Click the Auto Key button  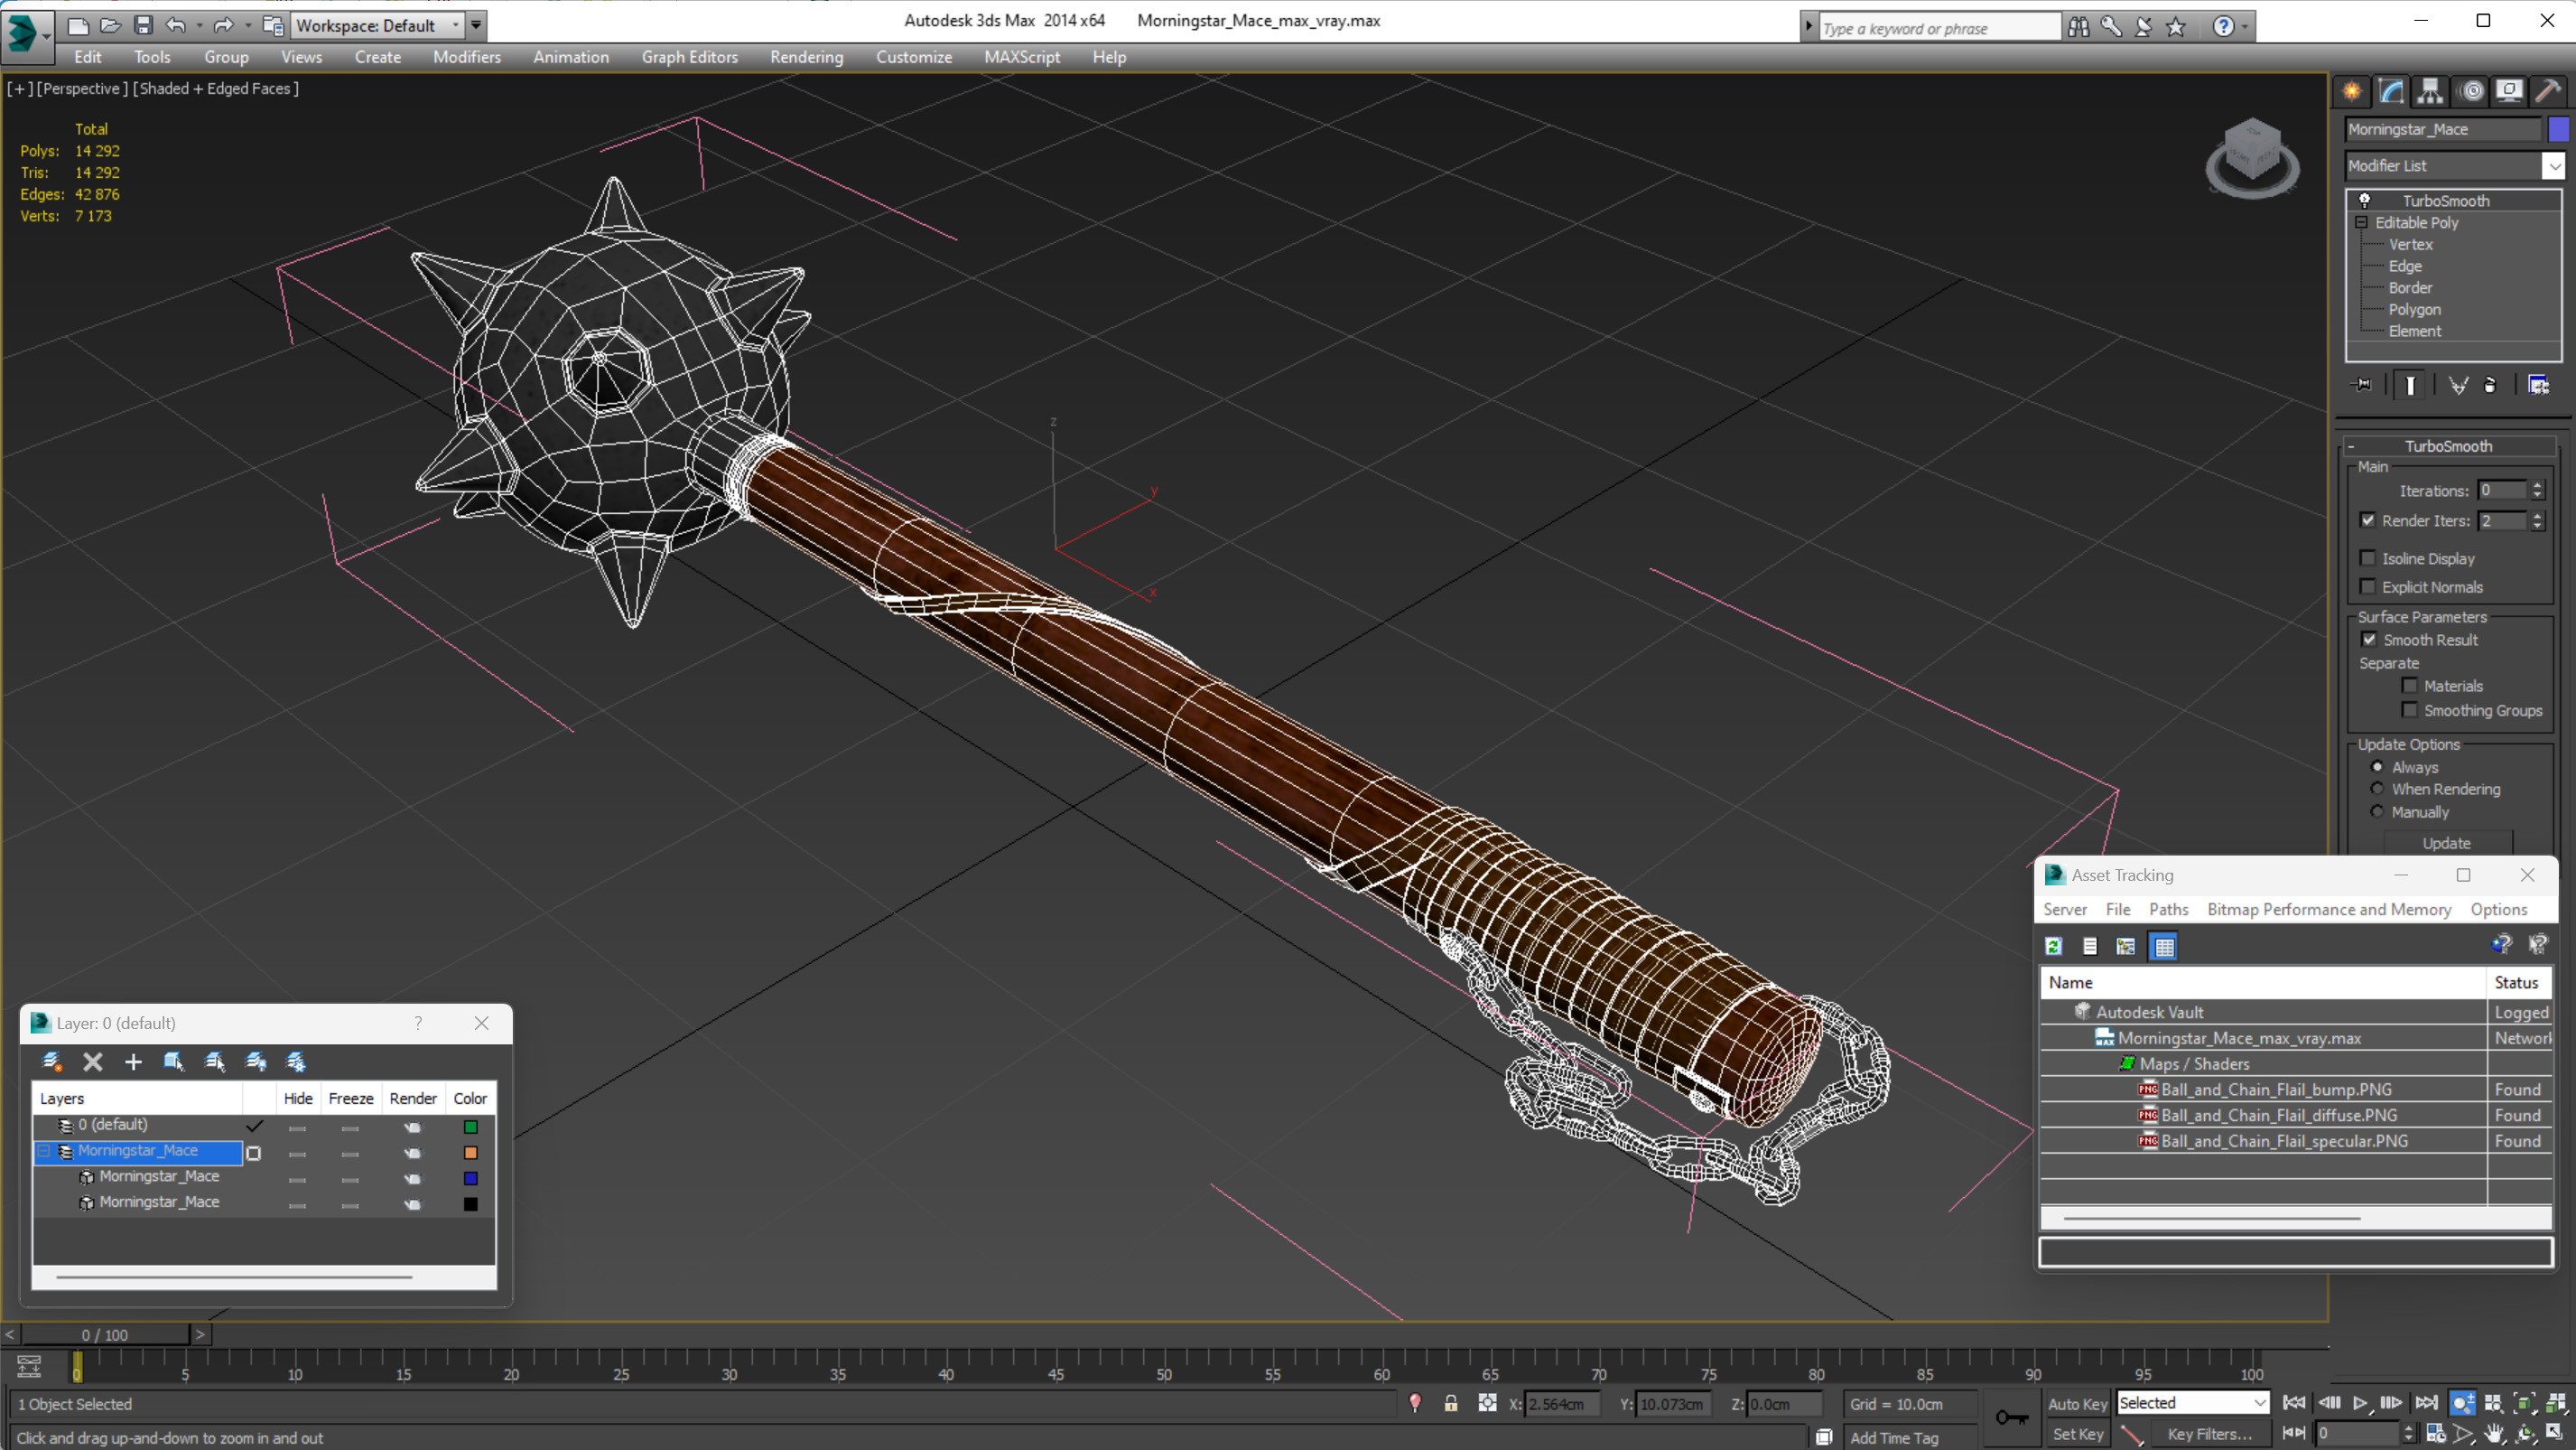tap(2077, 1404)
